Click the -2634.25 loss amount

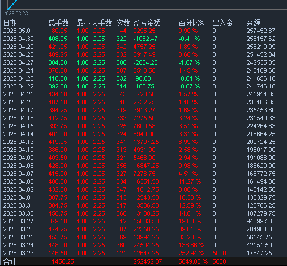coord(145,62)
